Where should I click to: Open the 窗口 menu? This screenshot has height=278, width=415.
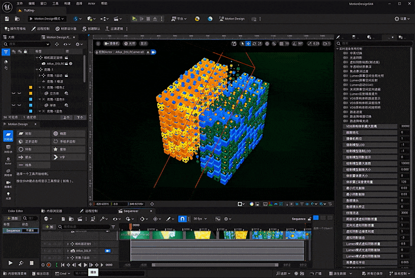44,4
